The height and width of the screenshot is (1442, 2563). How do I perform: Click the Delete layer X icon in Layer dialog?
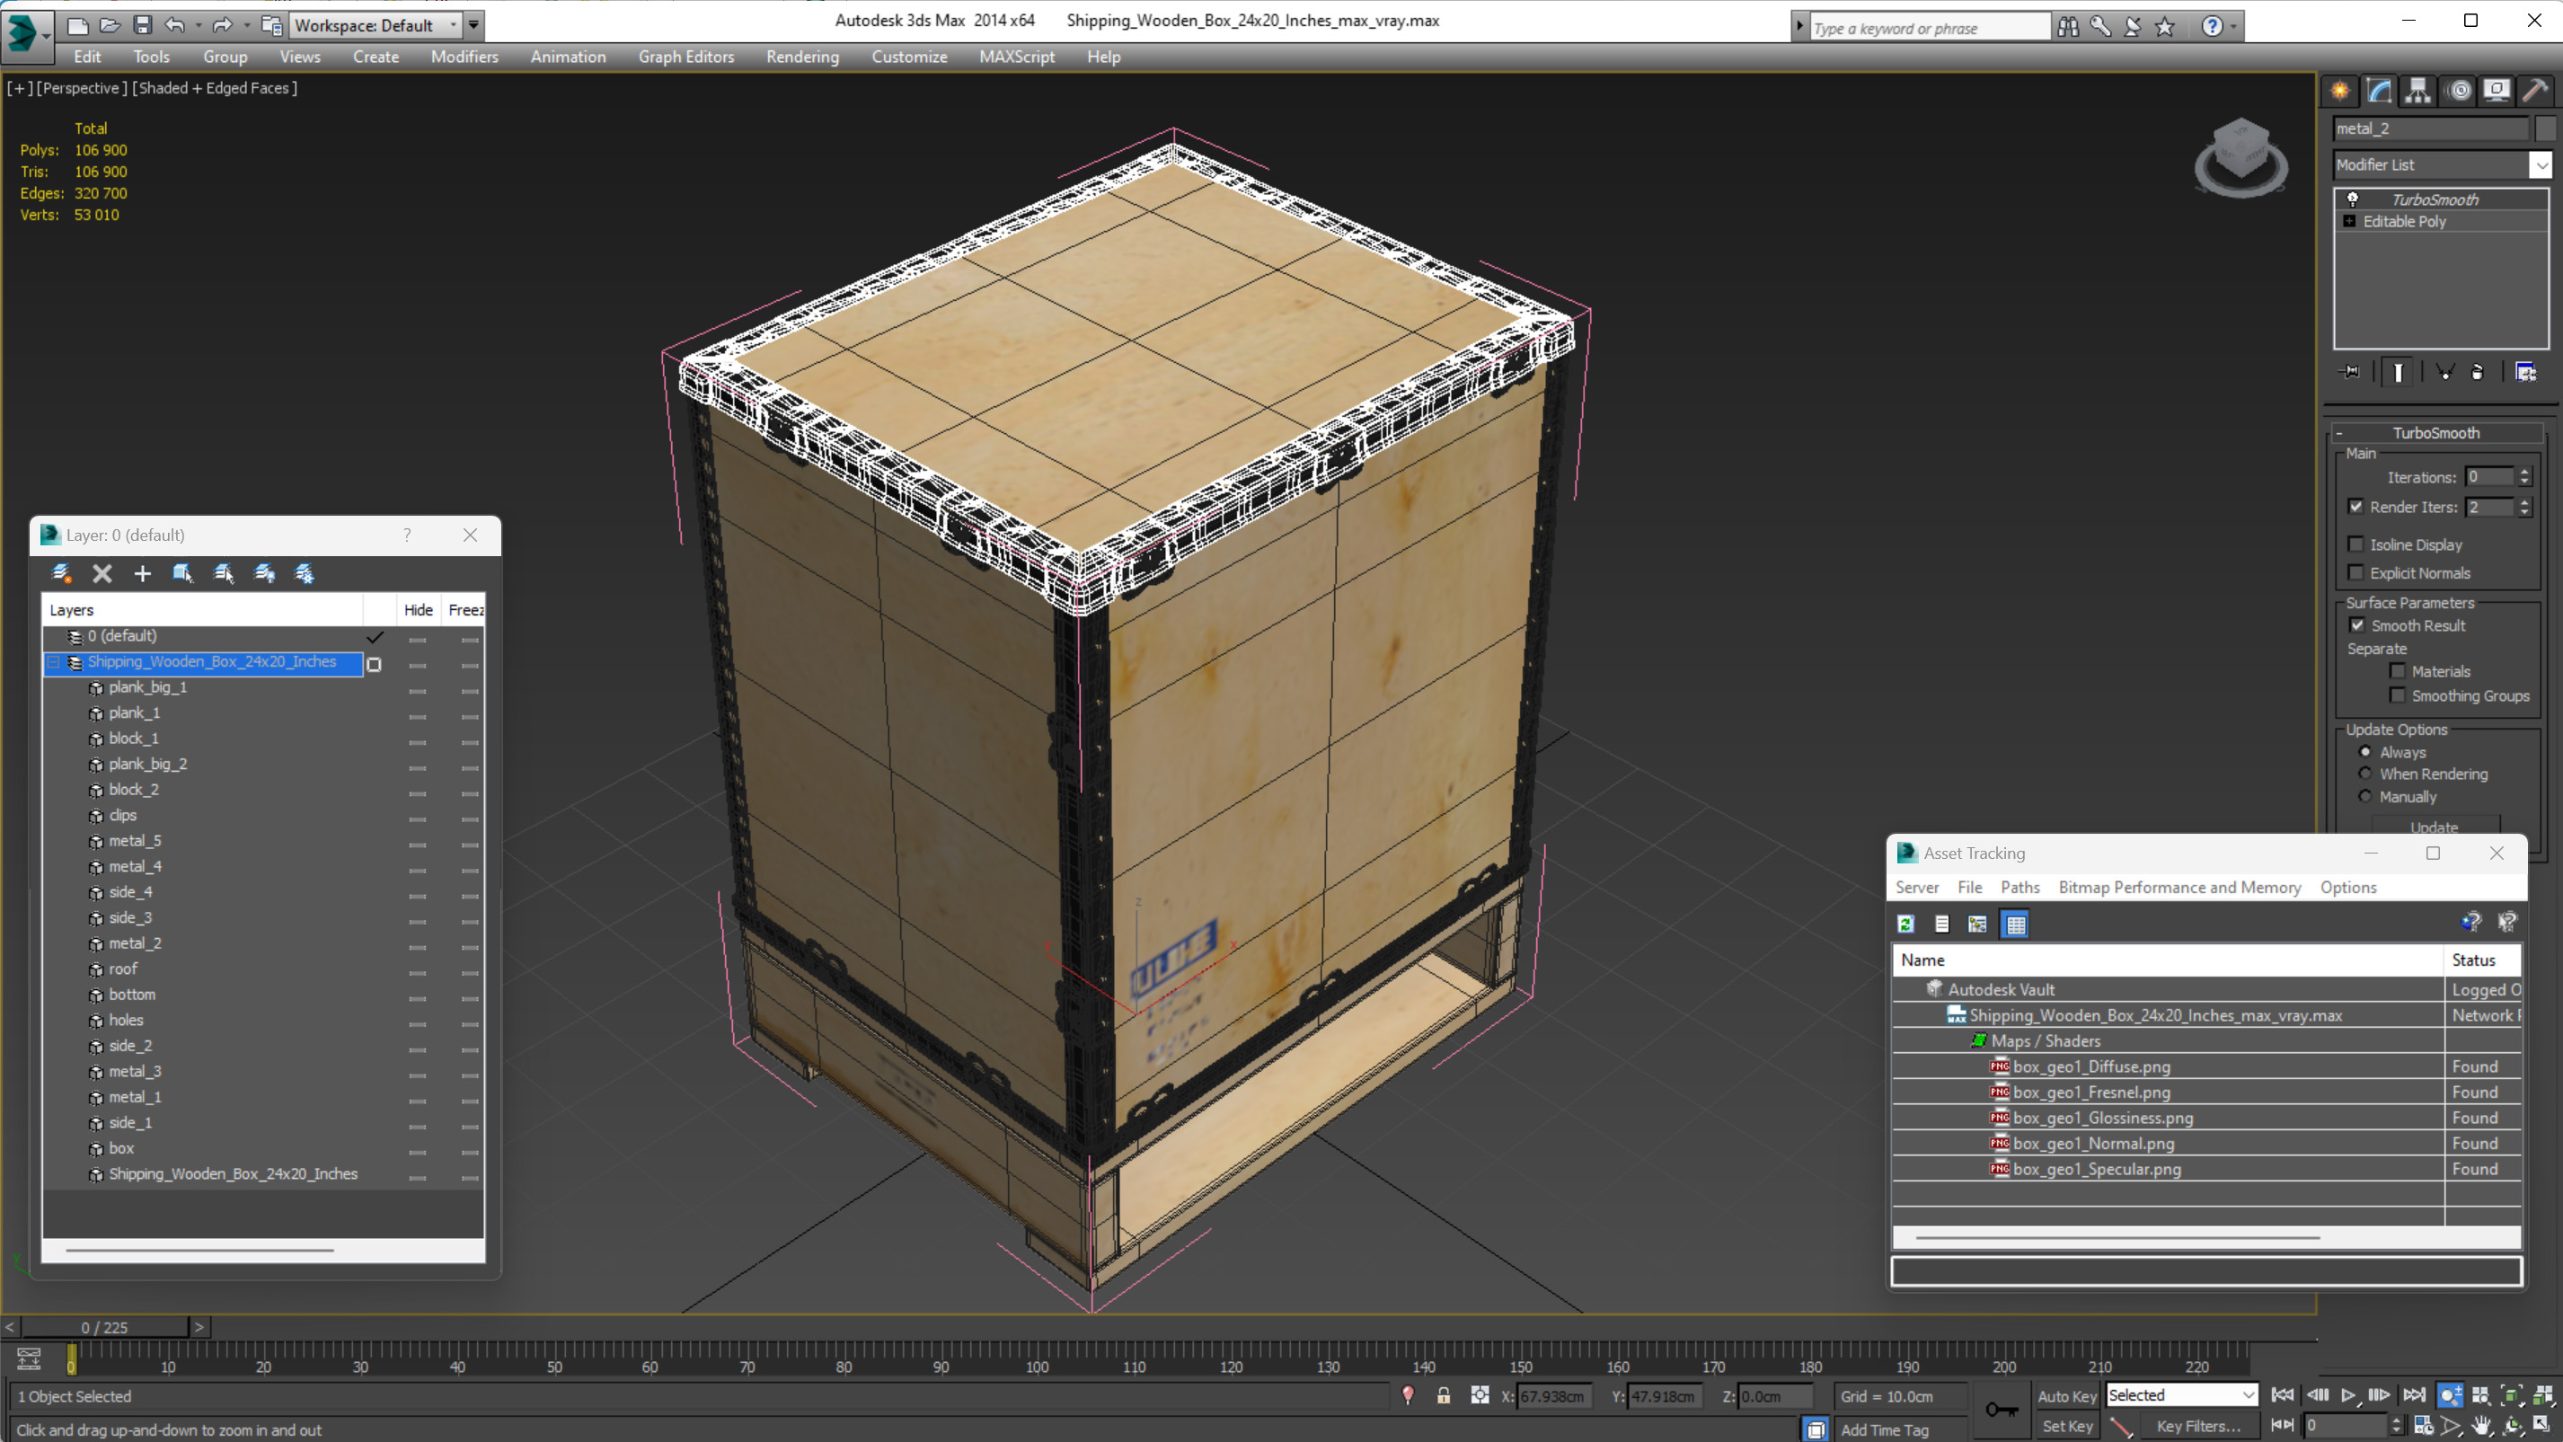(102, 573)
